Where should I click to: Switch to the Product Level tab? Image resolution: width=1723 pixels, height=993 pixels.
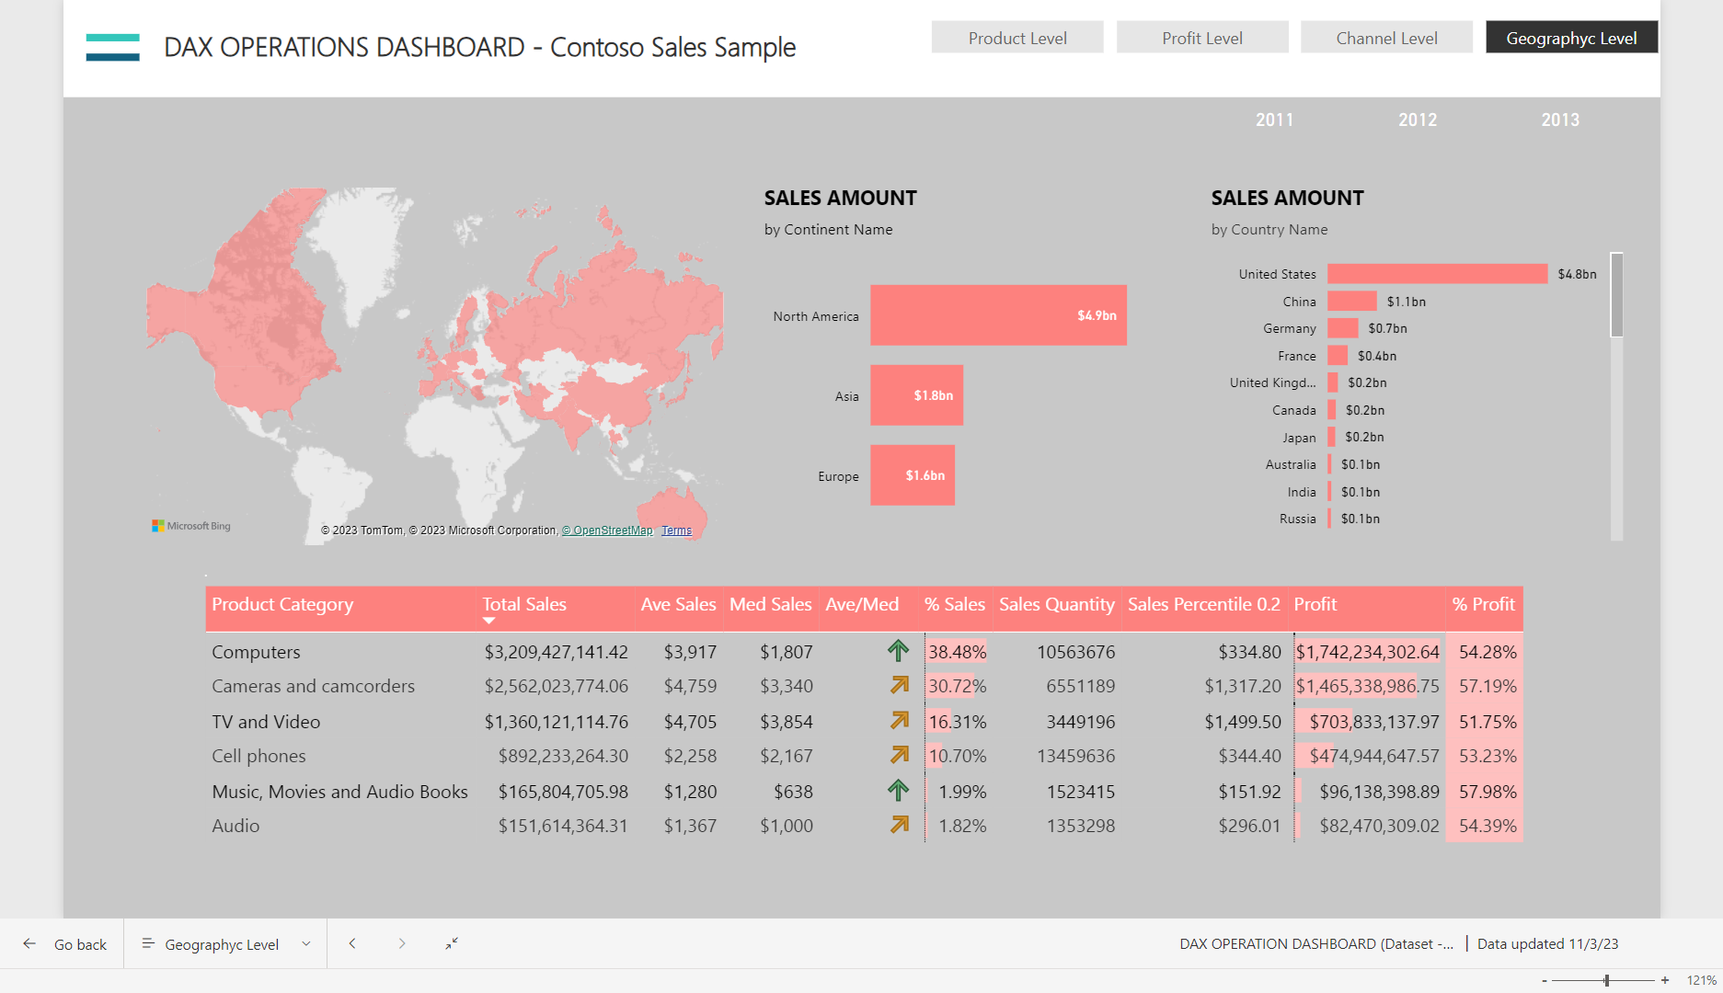(x=1017, y=38)
